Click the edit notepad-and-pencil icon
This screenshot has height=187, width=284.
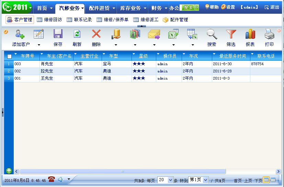(x=39, y=34)
